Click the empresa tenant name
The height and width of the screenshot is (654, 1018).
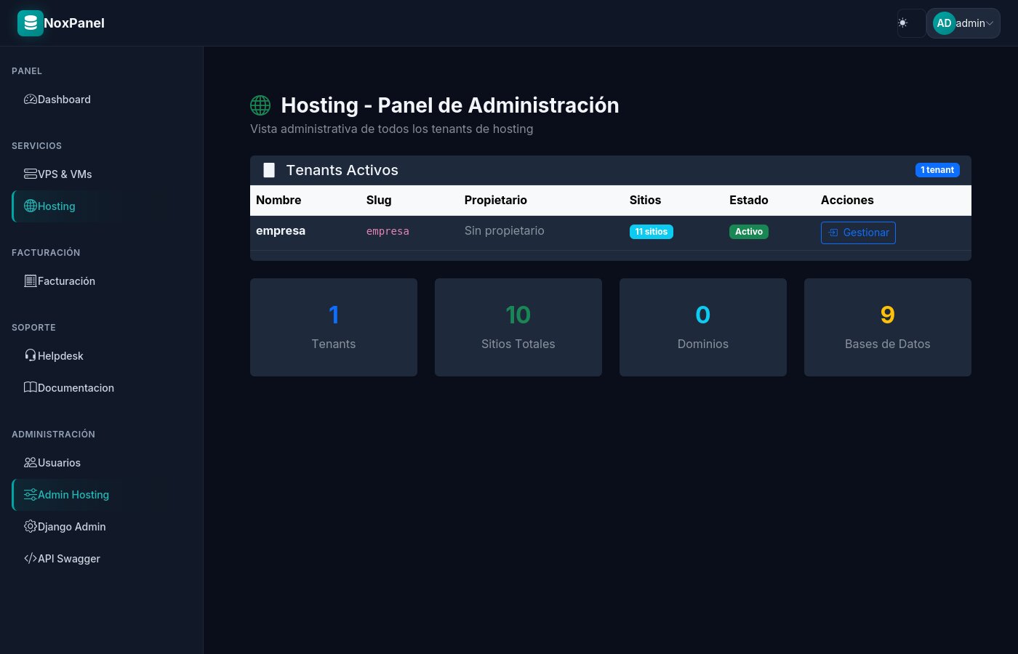281,231
